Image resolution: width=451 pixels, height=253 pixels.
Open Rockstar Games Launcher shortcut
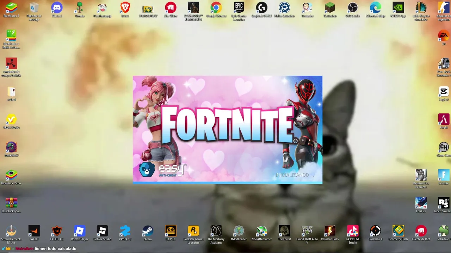point(193,234)
